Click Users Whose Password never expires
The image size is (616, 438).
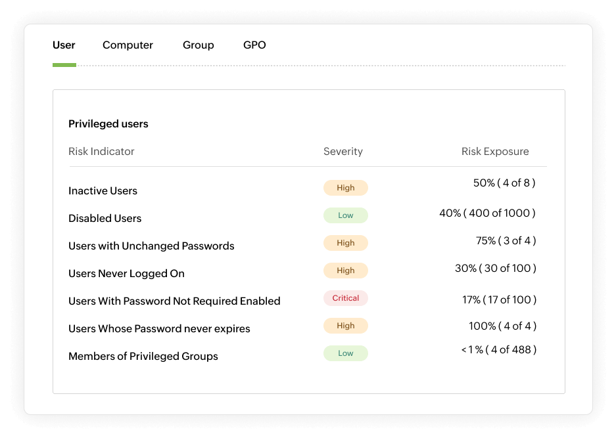(x=159, y=328)
